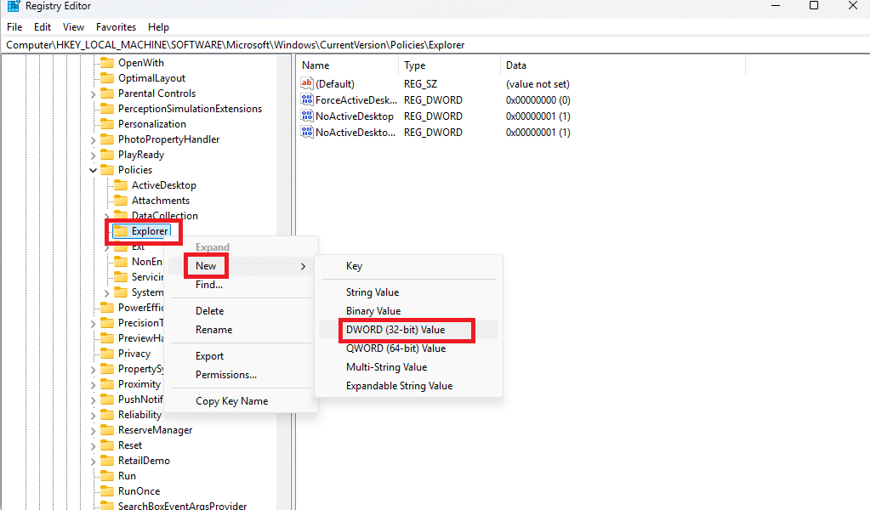Click the ActiveDesktop folder icon
Image resolution: width=870 pixels, height=510 pixels.
[x=121, y=185]
